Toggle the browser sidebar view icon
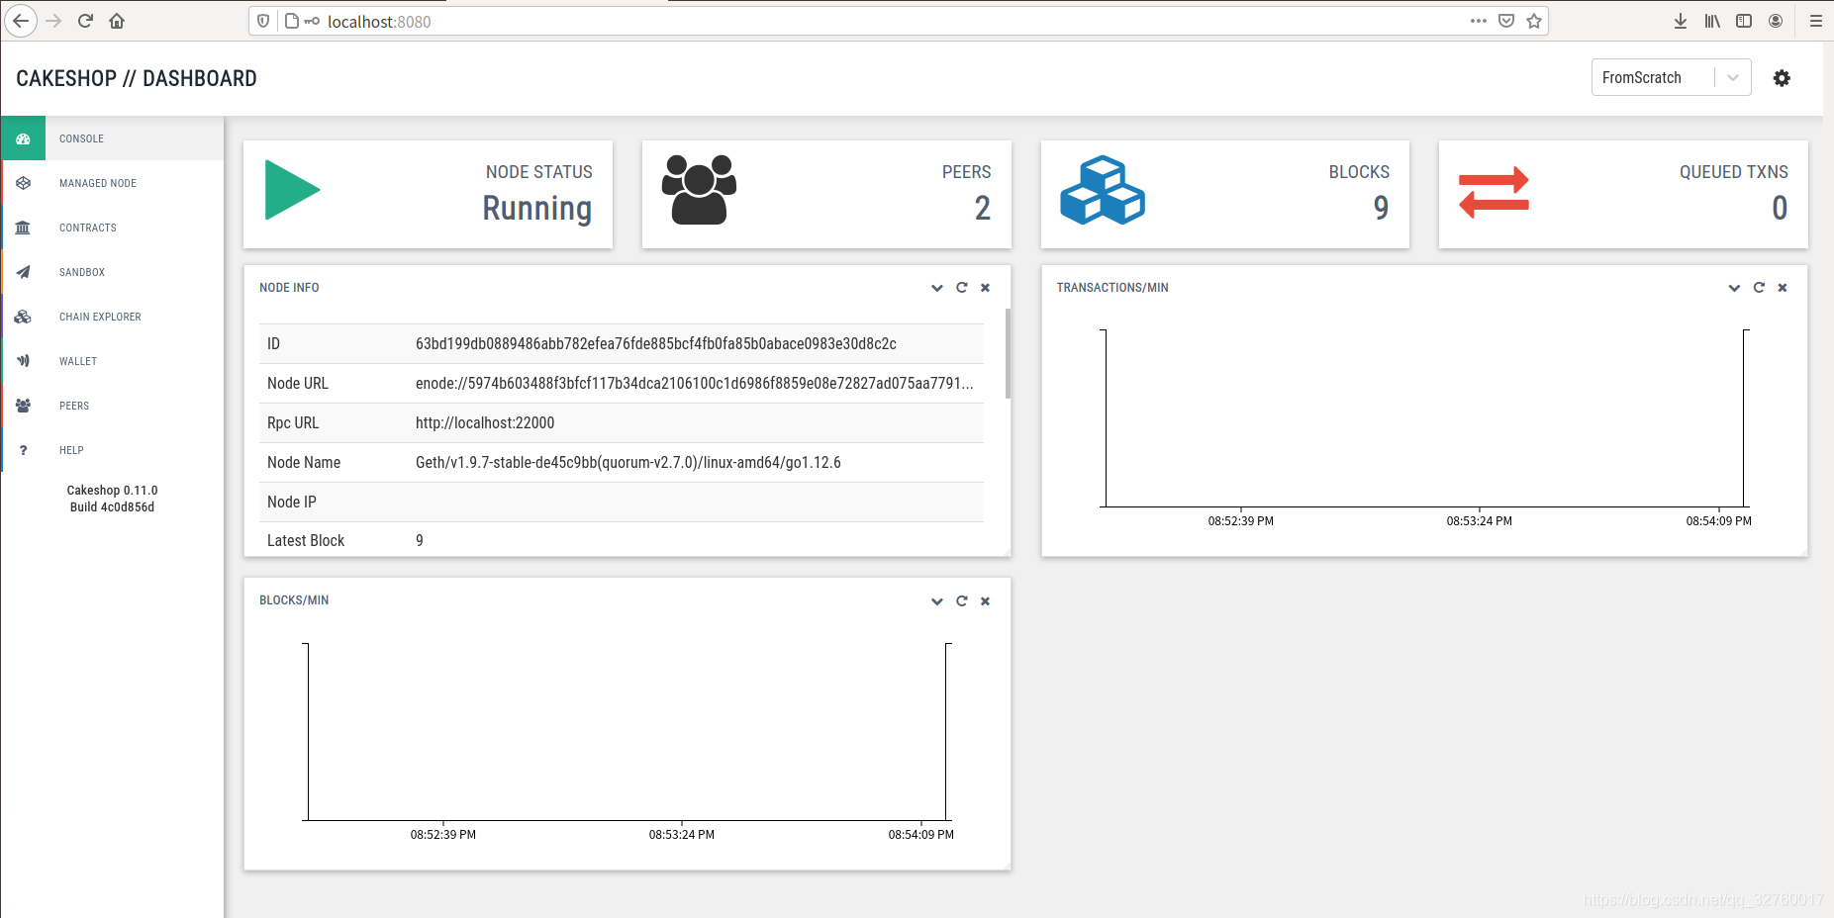The image size is (1834, 918). point(1744,21)
